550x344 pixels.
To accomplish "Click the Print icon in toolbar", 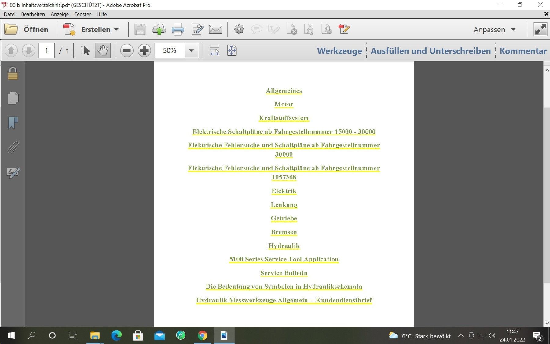I will (178, 29).
